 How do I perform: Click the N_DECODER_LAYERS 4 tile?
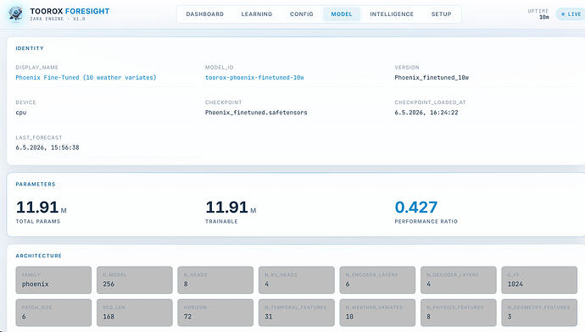459,279
